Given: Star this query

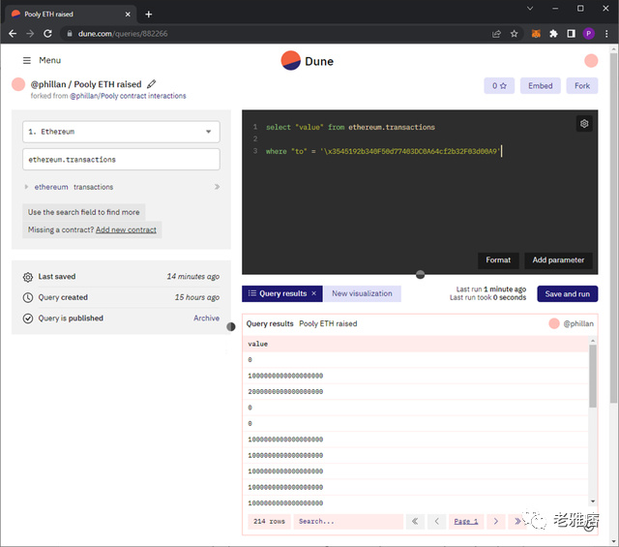Looking at the screenshot, I should tap(499, 86).
